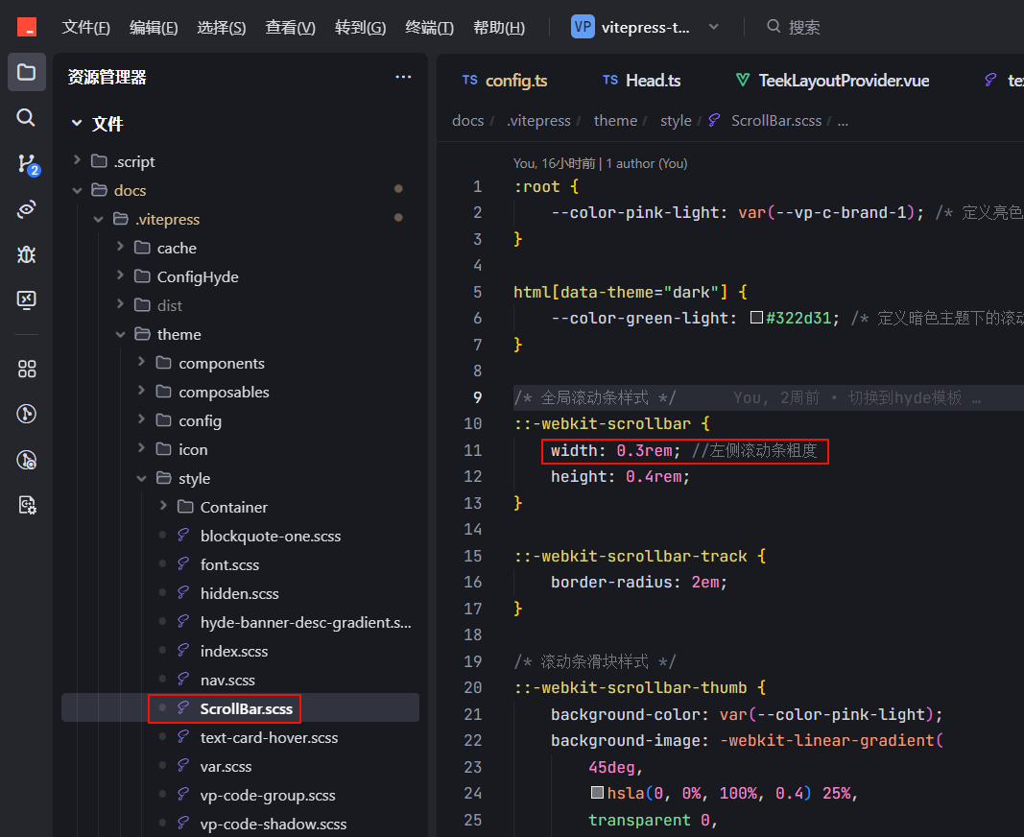The image size is (1024, 837).
Task: Open Source Control view with badge 2
Action: pos(28,164)
